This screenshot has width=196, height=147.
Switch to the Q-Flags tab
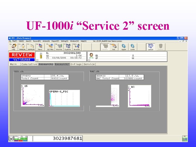coord(76,64)
